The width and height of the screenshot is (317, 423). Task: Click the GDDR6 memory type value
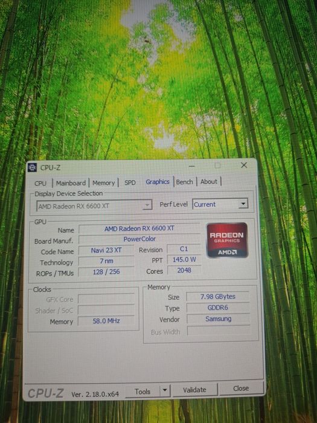coord(218,308)
